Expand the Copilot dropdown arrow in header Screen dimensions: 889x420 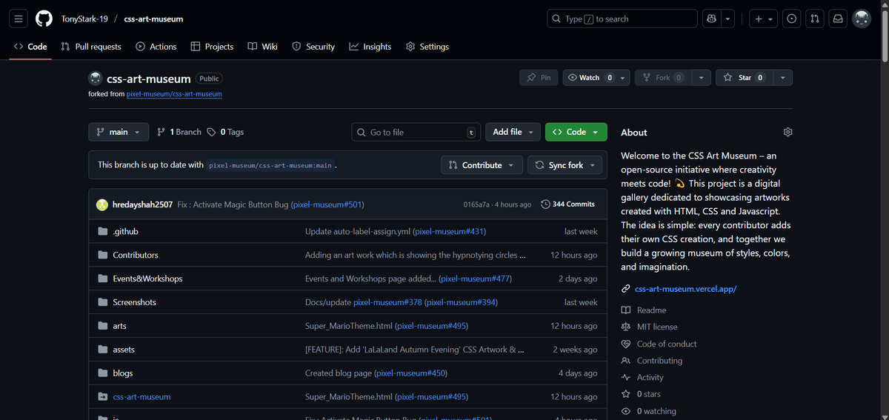(x=728, y=19)
